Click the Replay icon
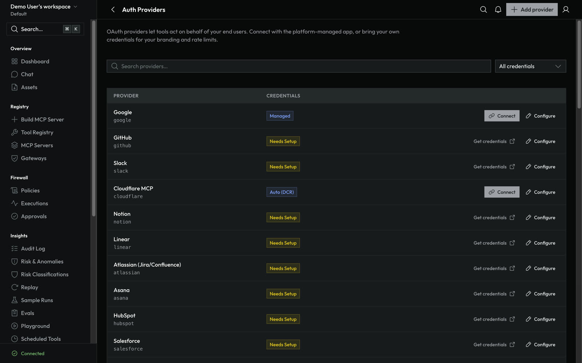The height and width of the screenshot is (363, 582). click(x=15, y=287)
